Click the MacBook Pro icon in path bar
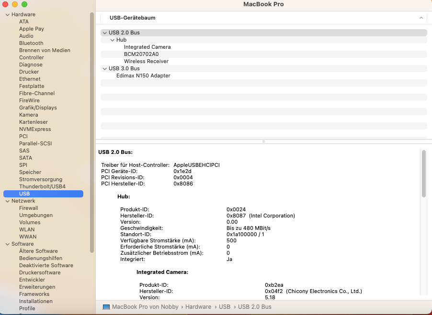432x315 pixels. [106, 307]
